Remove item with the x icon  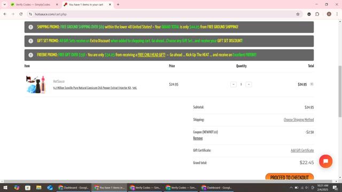312,84
